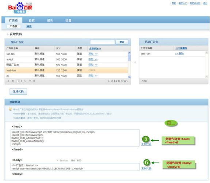The width and height of the screenshot is (210, 183).
Task: Switch to the 报告 tab
Action: [50, 20]
